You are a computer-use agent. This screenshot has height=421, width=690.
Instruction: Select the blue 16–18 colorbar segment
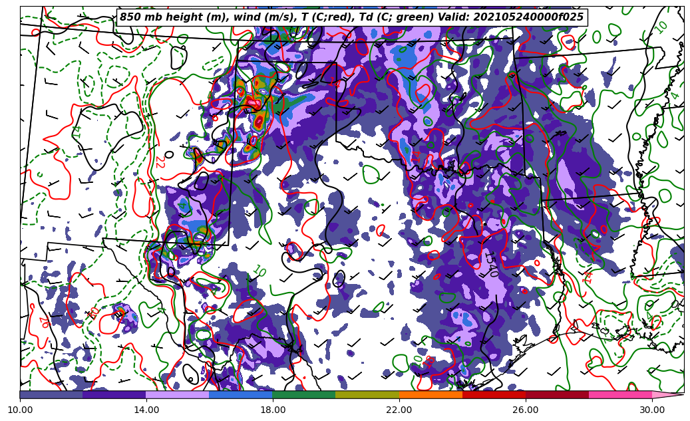pyautogui.click(x=241, y=395)
